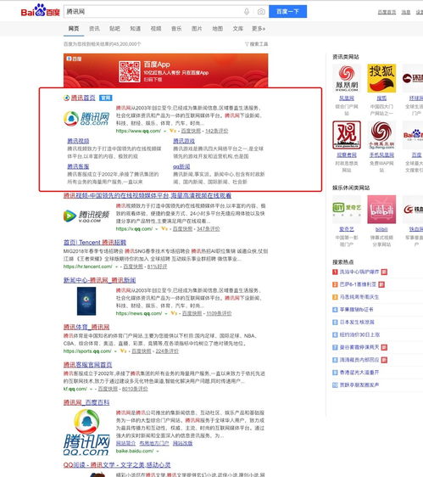Viewport: 423px width, 477px height.
Task: Switch to the 图片 tab
Action: 197,29
